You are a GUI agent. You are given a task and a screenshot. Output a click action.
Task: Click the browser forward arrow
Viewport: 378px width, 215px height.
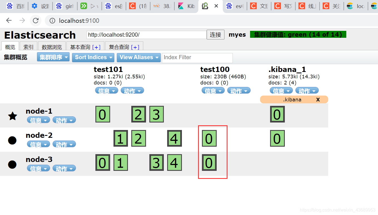(x=22, y=21)
